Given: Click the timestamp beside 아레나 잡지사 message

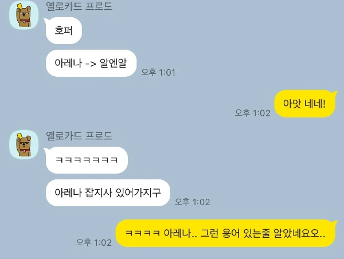Looking at the screenshot, I should click(192, 202).
